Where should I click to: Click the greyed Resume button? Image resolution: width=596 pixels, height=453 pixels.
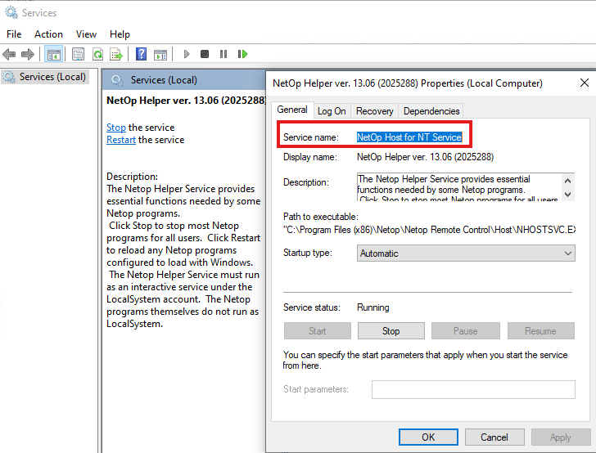540,331
